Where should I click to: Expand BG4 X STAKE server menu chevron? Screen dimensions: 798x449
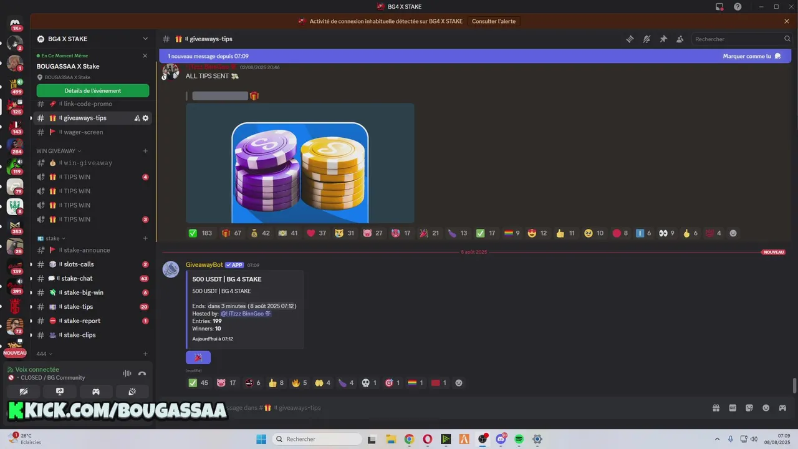click(x=145, y=39)
